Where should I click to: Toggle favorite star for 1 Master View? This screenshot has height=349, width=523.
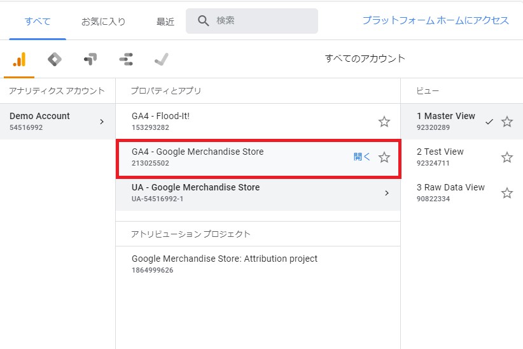(x=507, y=122)
